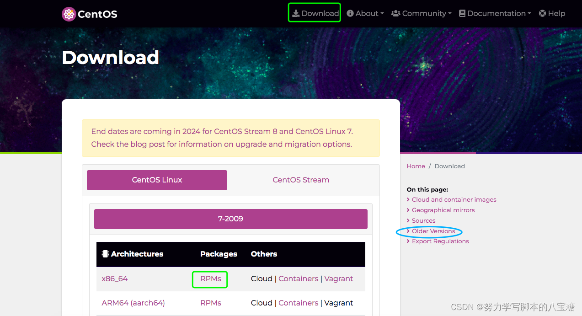The width and height of the screenshot is (582, 316).
Task: Click the 7-2009 version button
Action: click(x=231, y=219)
